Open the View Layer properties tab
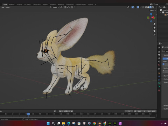The width and height of the screenshot is (168, 126). point(159,58)
